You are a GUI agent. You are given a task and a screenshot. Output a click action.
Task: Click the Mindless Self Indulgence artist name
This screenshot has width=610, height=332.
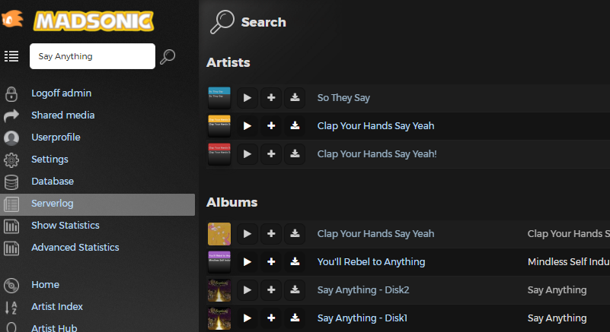point(568,262)
